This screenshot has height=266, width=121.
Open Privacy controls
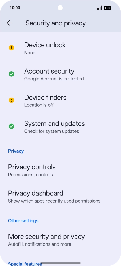[60, 170]
